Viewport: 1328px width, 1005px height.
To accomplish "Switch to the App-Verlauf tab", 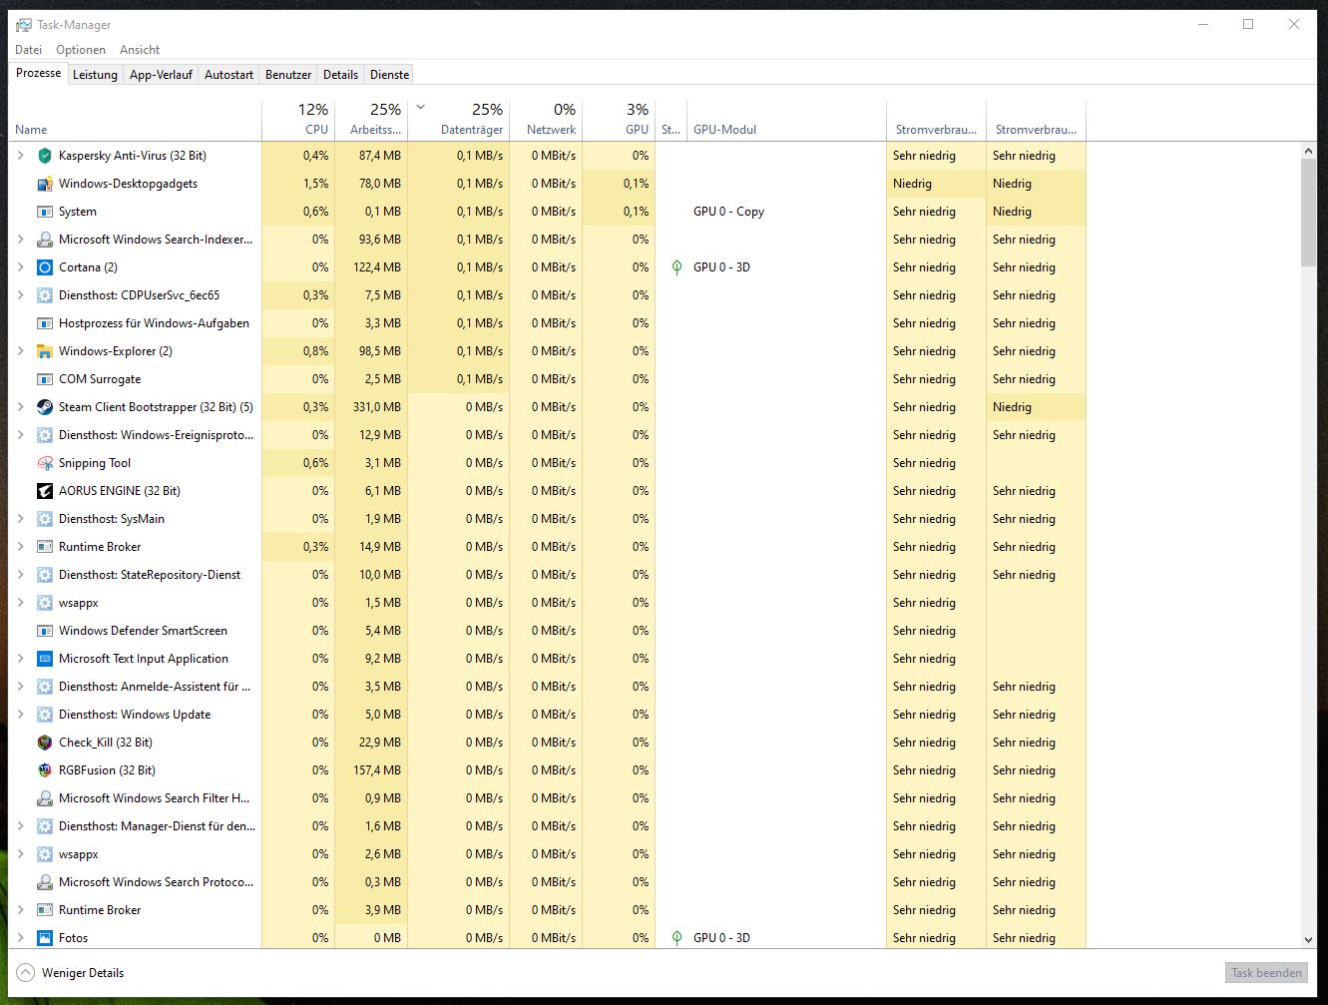I will 161,75.
